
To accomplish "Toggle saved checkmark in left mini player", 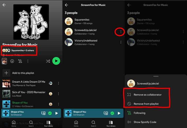I will pyautogui.click(x=50, y=113).
